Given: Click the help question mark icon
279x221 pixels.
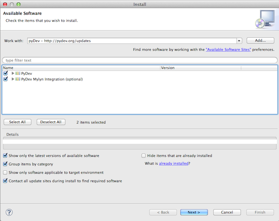Looking at the screenshot, I should point(9,212).
